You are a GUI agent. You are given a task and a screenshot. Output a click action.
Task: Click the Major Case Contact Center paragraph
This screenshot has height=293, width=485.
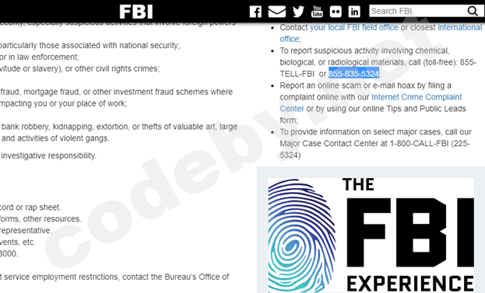pyautogui.click(x=375, y=144)
